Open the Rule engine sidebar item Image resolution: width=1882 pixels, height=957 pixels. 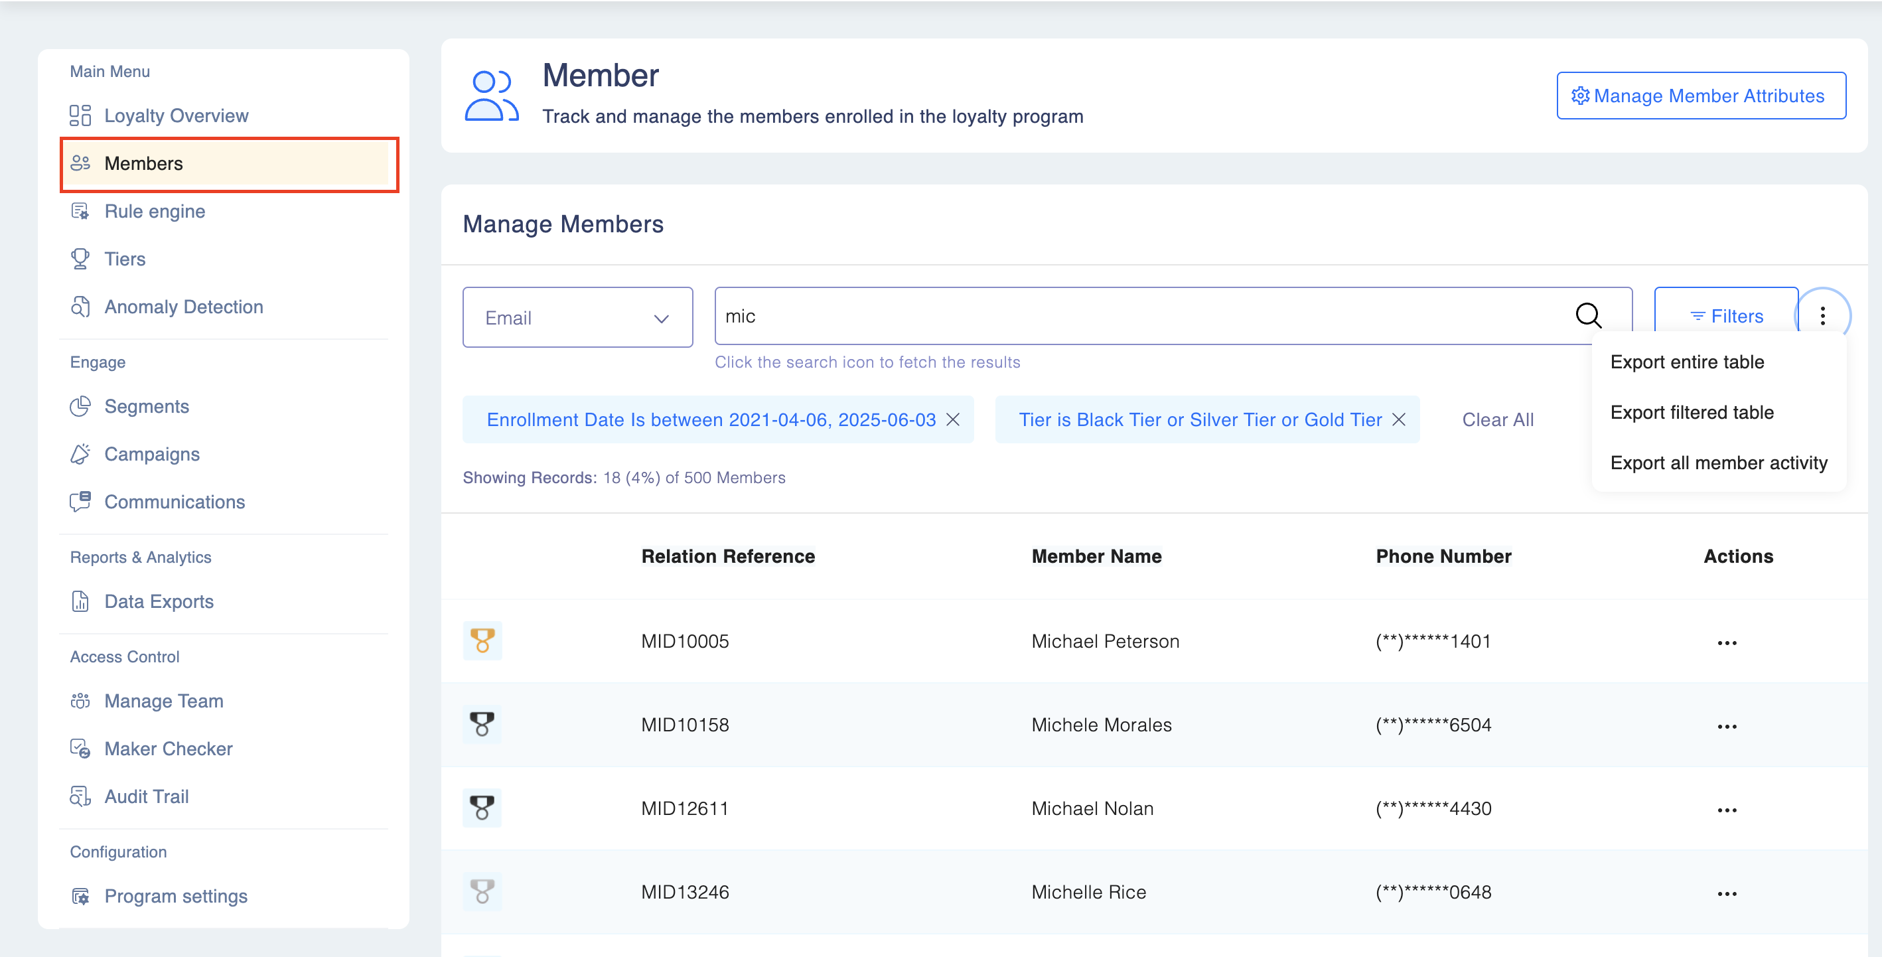pyautogui.click(x=154, y=211)
